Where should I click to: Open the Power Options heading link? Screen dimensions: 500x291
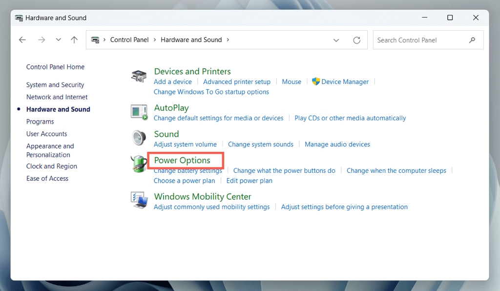pyautogui.click(x=182, y=160)
